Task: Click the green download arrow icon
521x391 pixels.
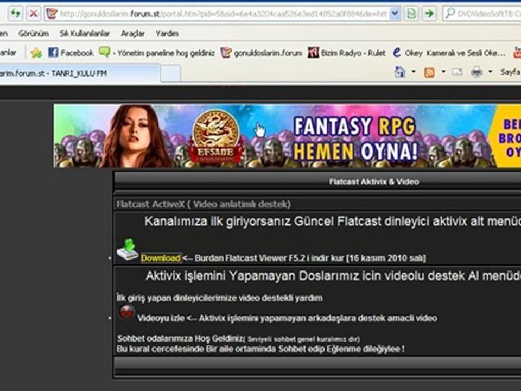Action: pos(128,249)
